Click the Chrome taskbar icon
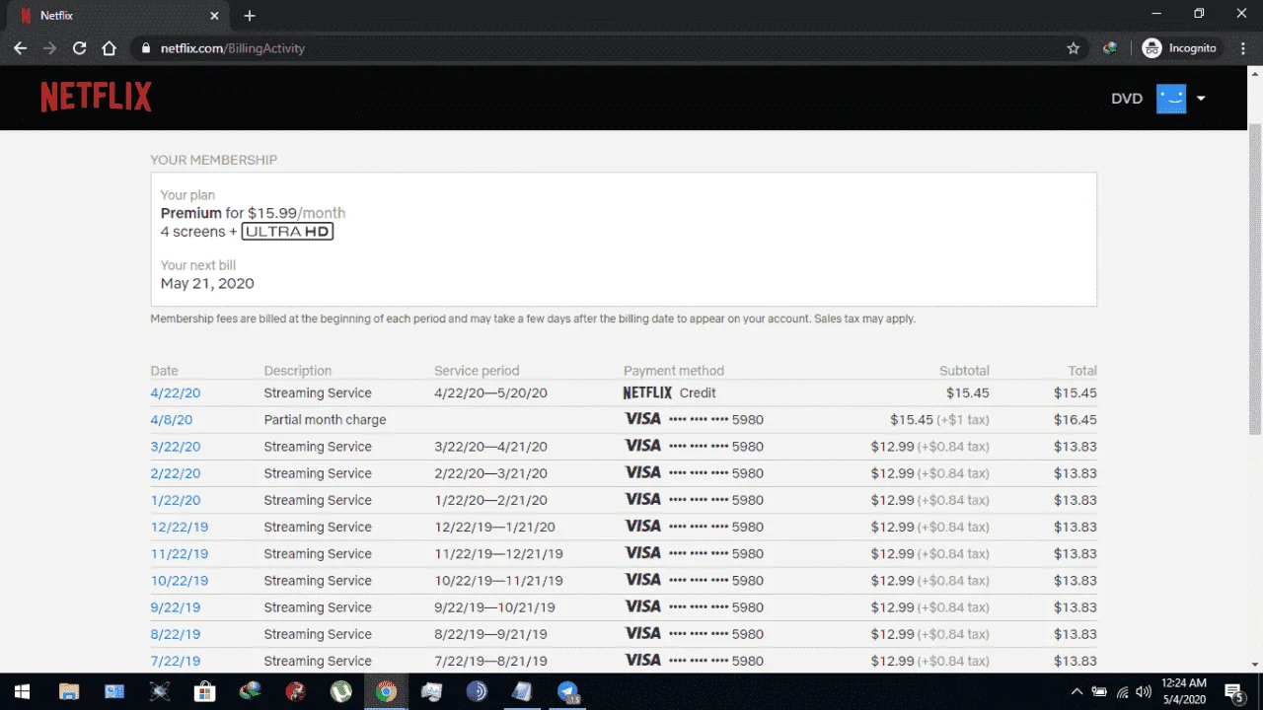Viewport: 1263px width, 710px height. [386, 691]
